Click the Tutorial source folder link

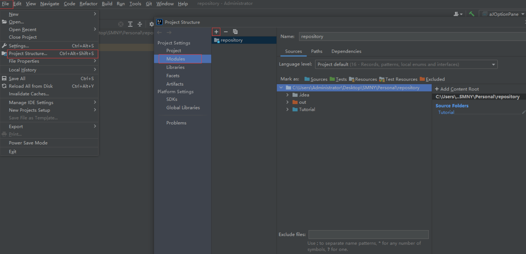point(446,113)
